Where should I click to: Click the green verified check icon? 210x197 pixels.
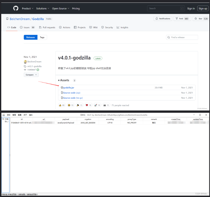click(38, 70)
